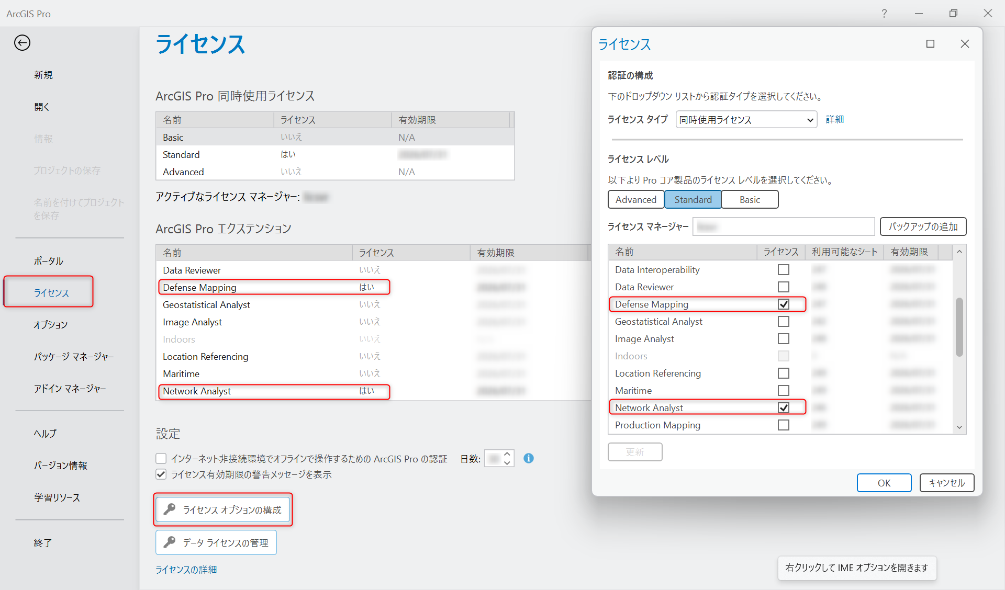Click the バックアップの追加 button
The width and height of the screenshot is (1005, 590).
pos(923,226)
